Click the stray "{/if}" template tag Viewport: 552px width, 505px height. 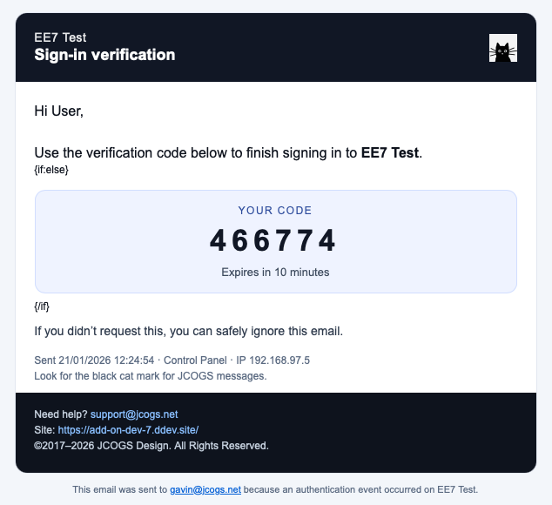click(43, 306)
